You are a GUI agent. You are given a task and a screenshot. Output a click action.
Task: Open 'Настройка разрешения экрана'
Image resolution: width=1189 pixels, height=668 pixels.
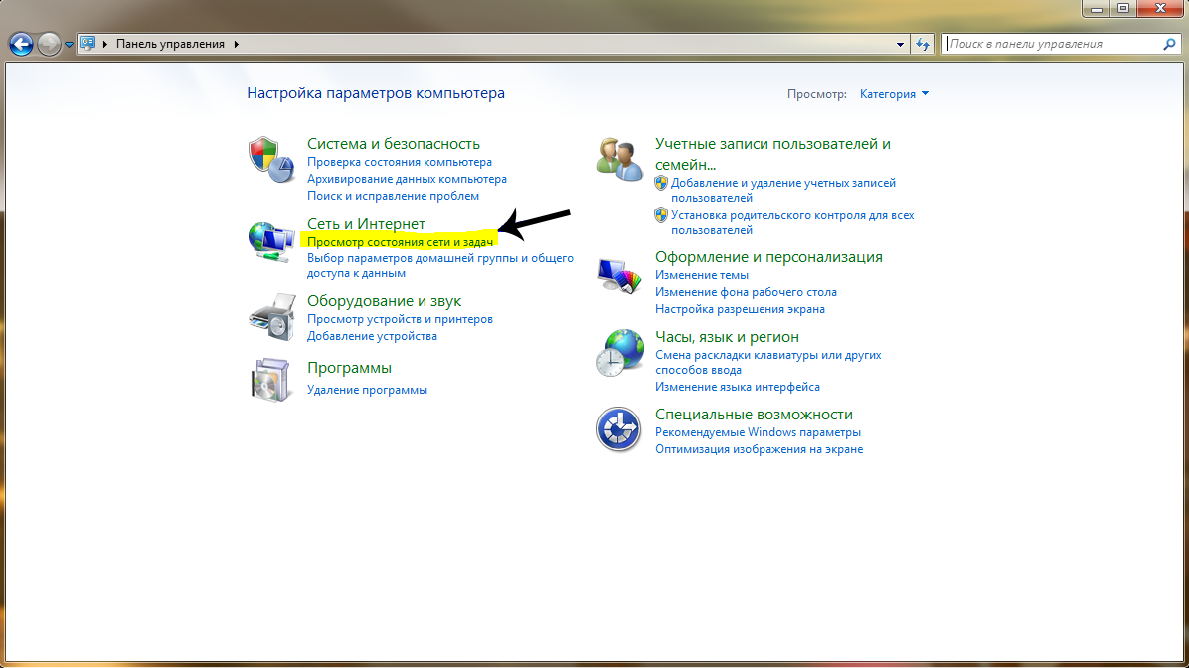click(x=740, y=308)
